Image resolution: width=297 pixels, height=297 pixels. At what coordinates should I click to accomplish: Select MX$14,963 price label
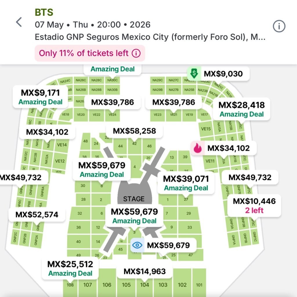pos(144,271)
